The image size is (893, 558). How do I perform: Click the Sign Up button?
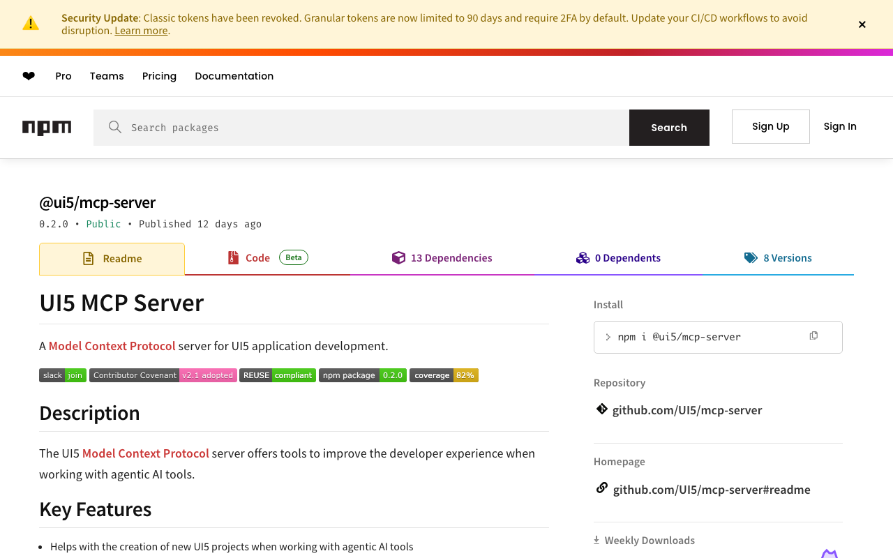771,126
